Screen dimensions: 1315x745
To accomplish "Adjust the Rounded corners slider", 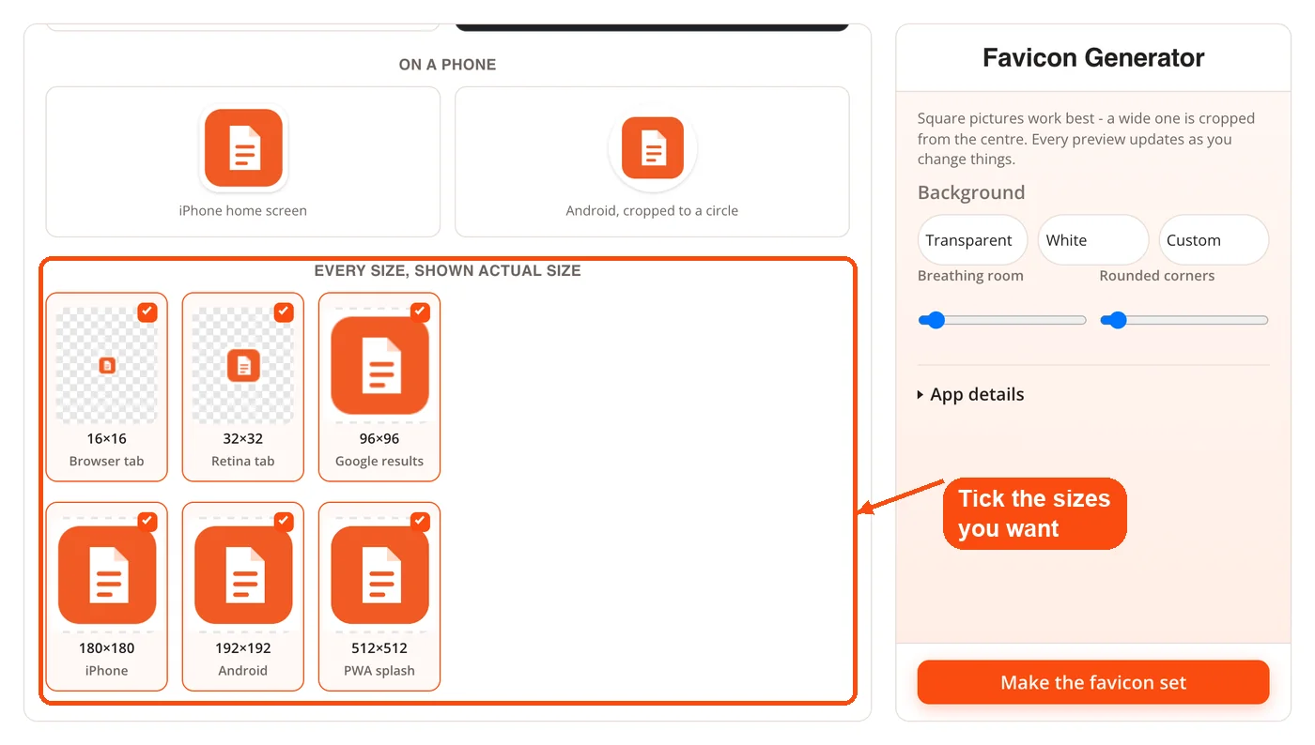I will tap(1184, 320).
